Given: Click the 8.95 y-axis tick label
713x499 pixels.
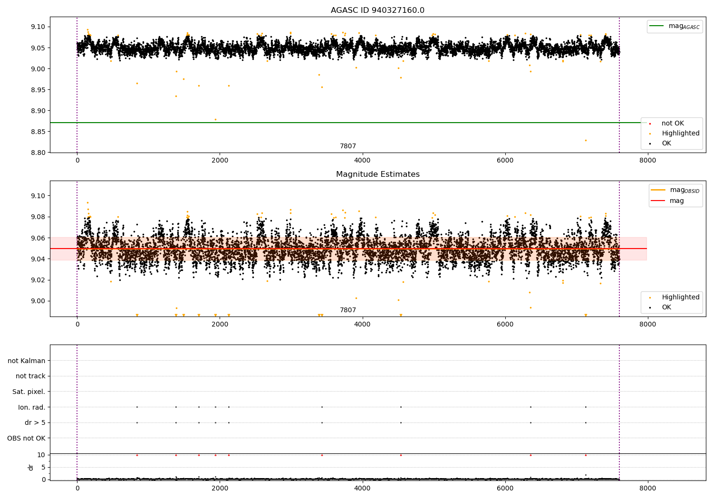Looking at the screenshot, I should pyautogui.click(x=38, y=90).
